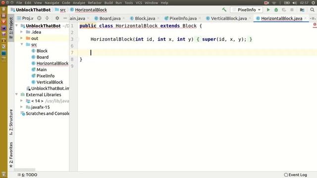Screen dimensions: 317x178
Task: Collapse the src folder
Action: [22, 44]
